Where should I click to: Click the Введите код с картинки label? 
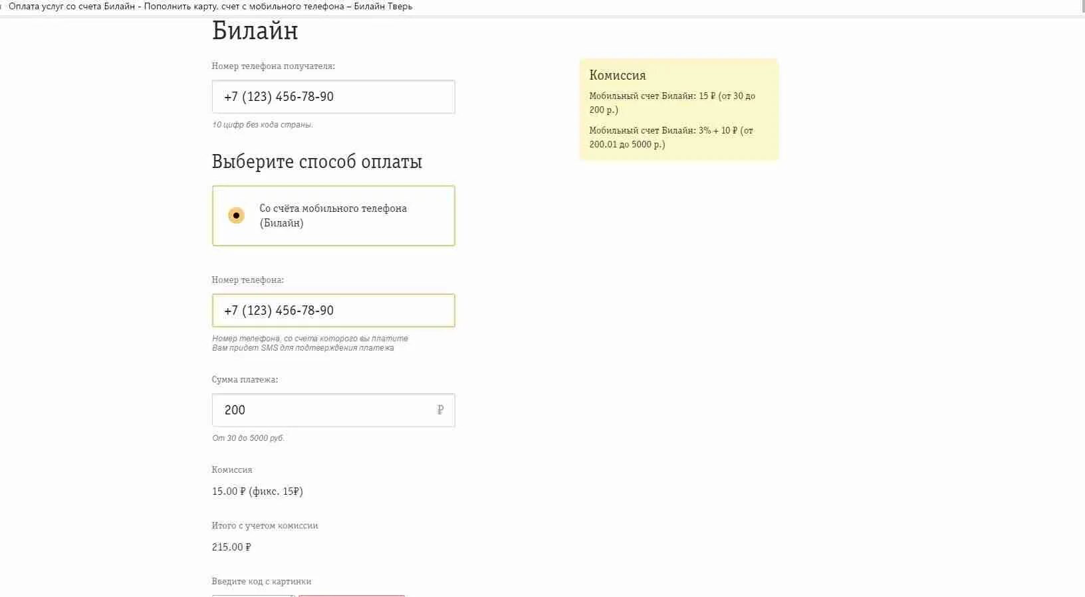(261, 582)
